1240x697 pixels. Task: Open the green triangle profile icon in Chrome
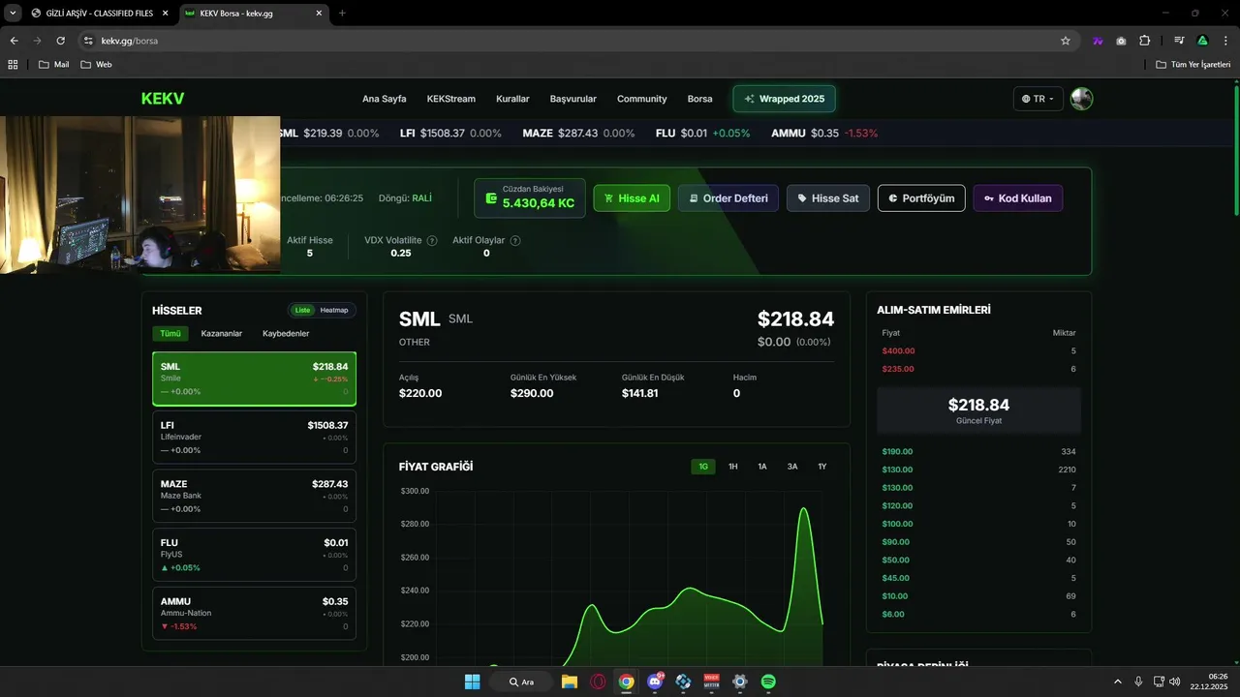click(1202, 41)
